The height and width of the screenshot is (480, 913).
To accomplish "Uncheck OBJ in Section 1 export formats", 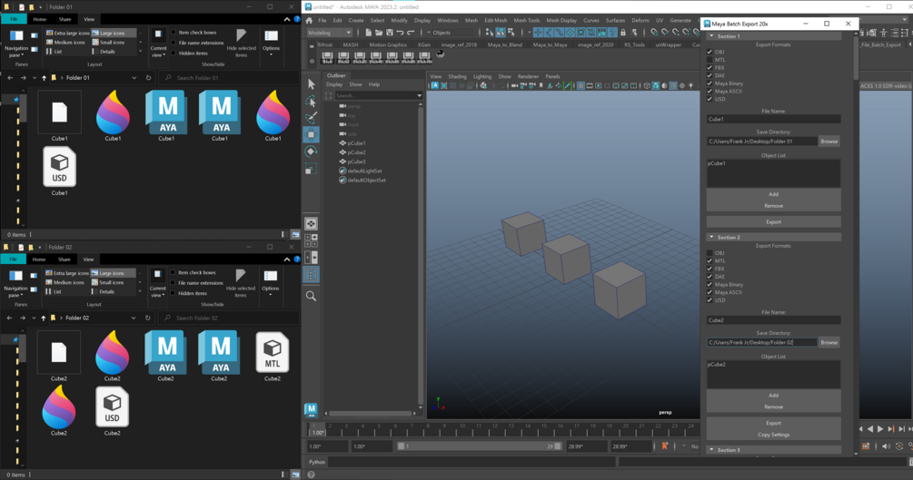I will click(x=710, y=52).
